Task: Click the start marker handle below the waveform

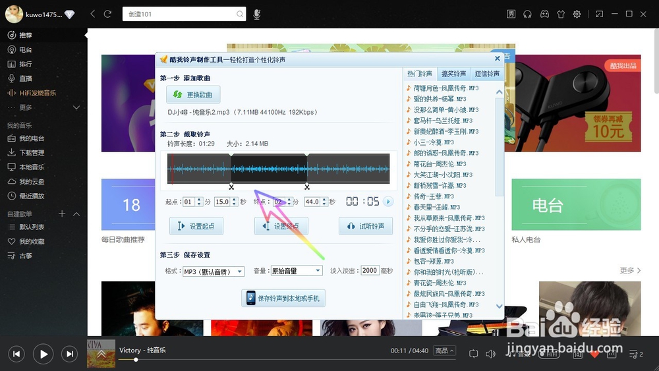Action: [x=231, y=187]
